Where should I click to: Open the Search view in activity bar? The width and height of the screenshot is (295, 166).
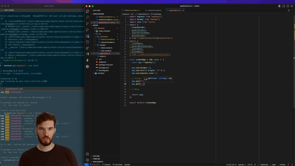click(x=87, y=17)
